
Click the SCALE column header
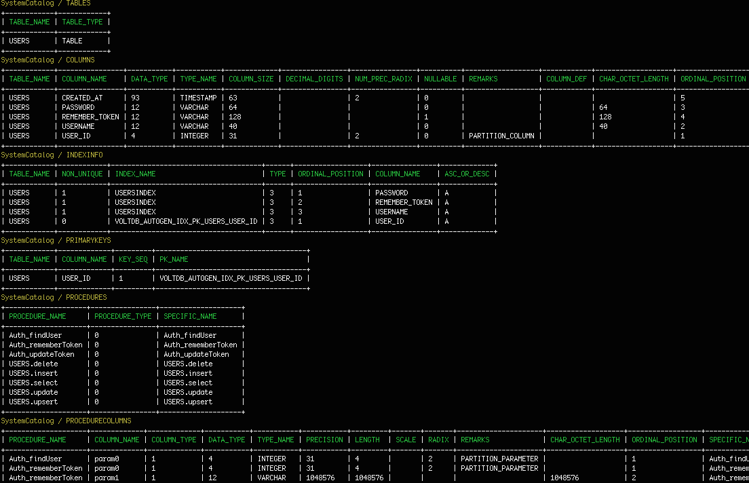click(406, 440)
